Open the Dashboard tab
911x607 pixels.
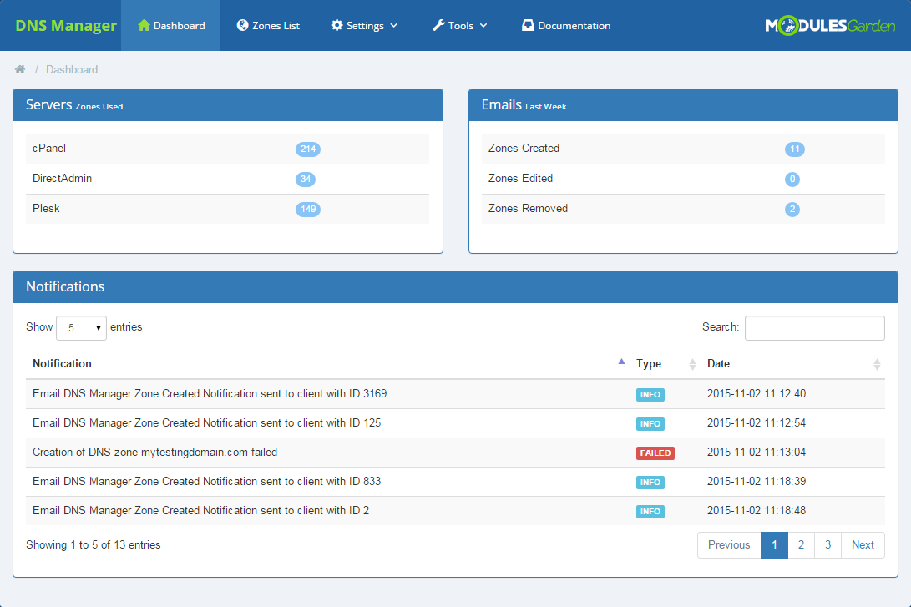coord(171,26)
